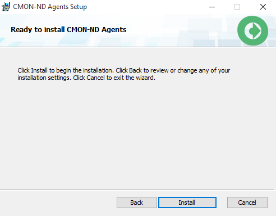Go to the previous step with Back

coord(137,202)
